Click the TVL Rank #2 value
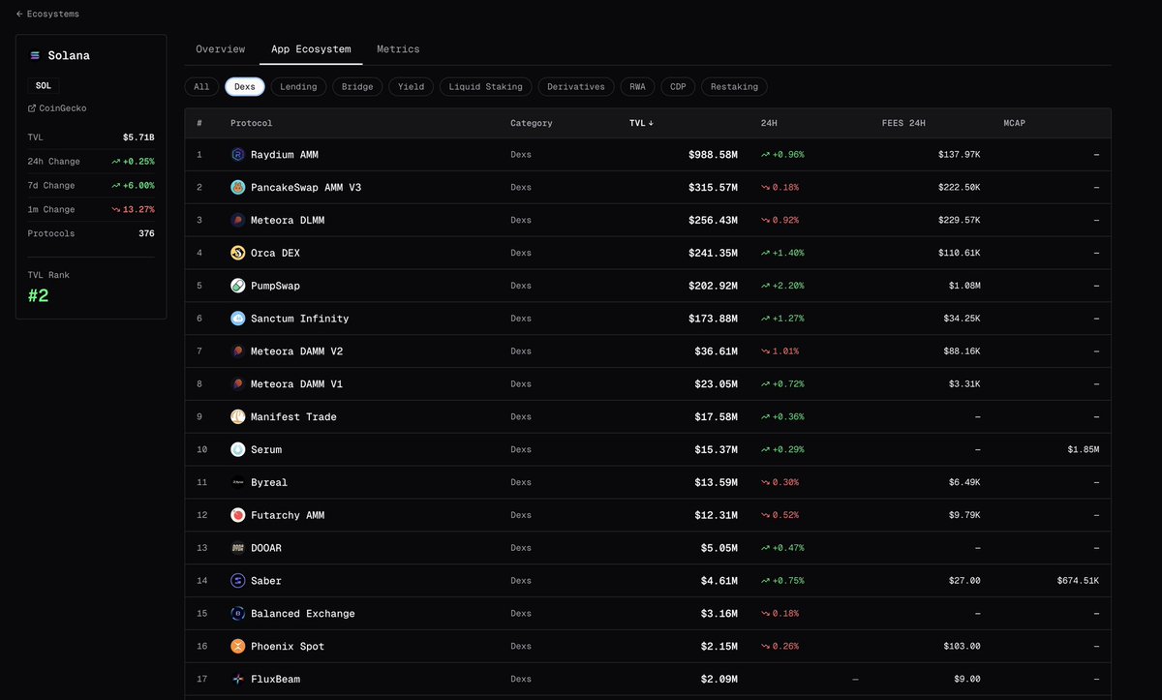Viewport: 1162px width, 700px height. coord(38,296)
